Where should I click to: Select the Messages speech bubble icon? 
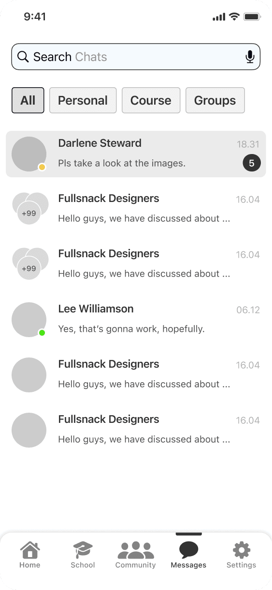[x=188, y=550]
